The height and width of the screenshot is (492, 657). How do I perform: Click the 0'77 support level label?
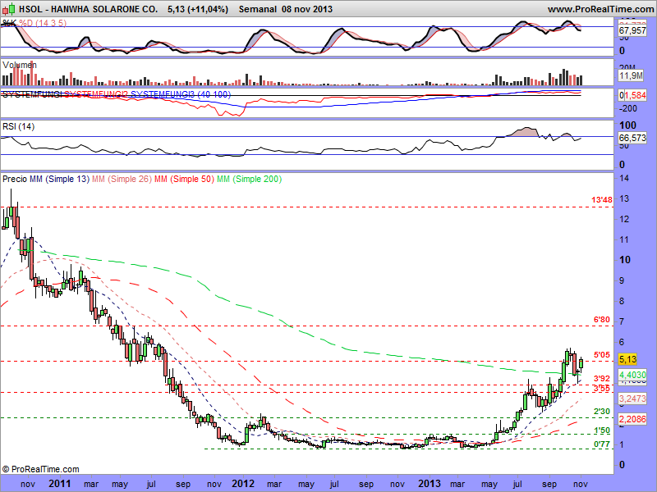pos(602,444)
